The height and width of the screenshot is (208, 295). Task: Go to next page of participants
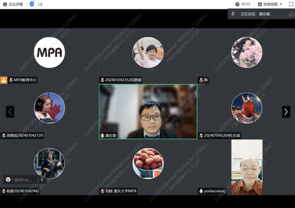(286, 112)
